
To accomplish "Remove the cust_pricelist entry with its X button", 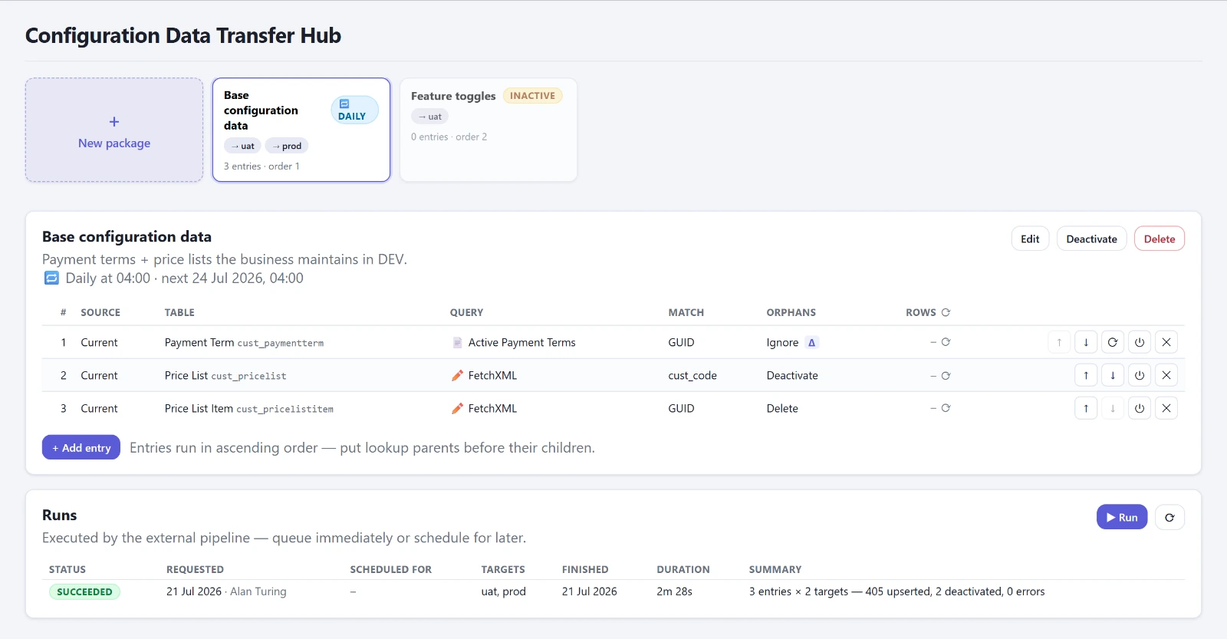I will (x=1166, y=376).
